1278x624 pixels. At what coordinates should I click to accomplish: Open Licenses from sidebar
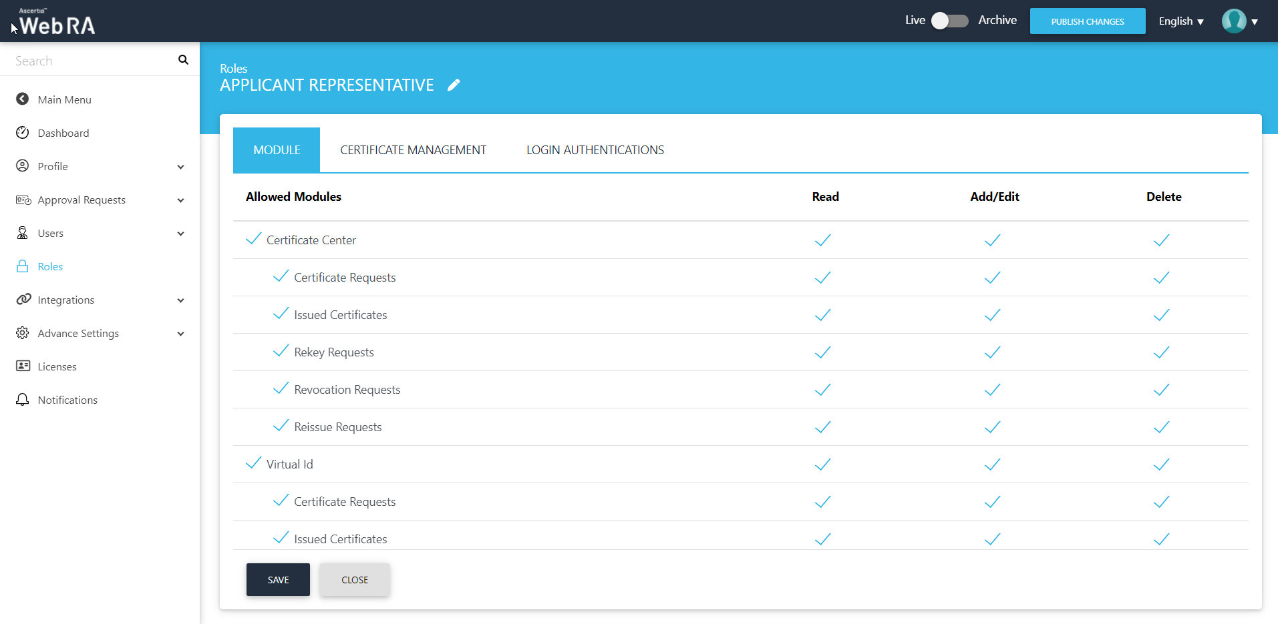coord(57,366)
